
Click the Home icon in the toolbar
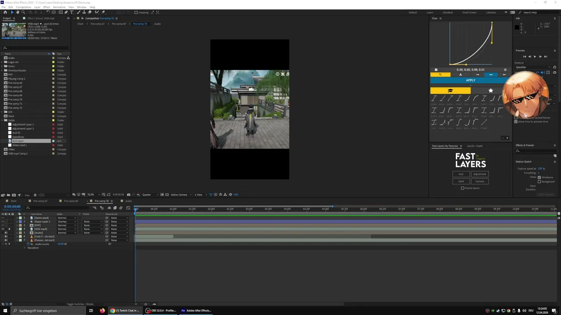click(5, 12)
